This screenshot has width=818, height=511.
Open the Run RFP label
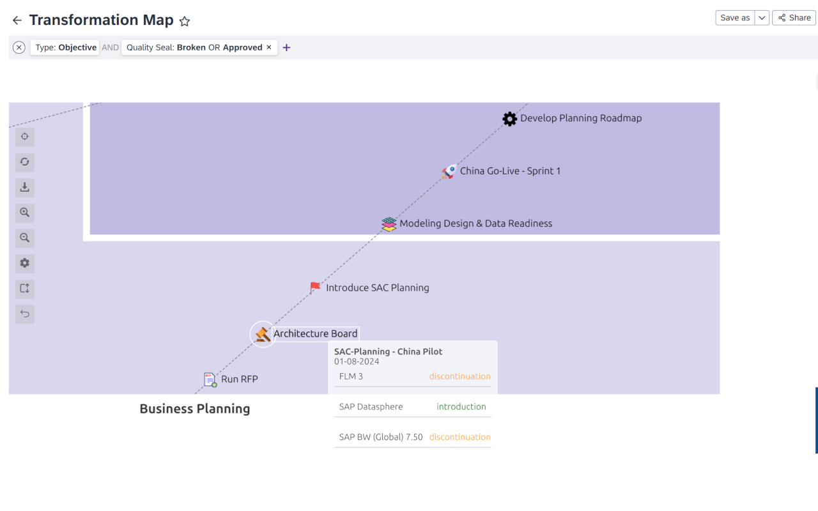point(240,379)
